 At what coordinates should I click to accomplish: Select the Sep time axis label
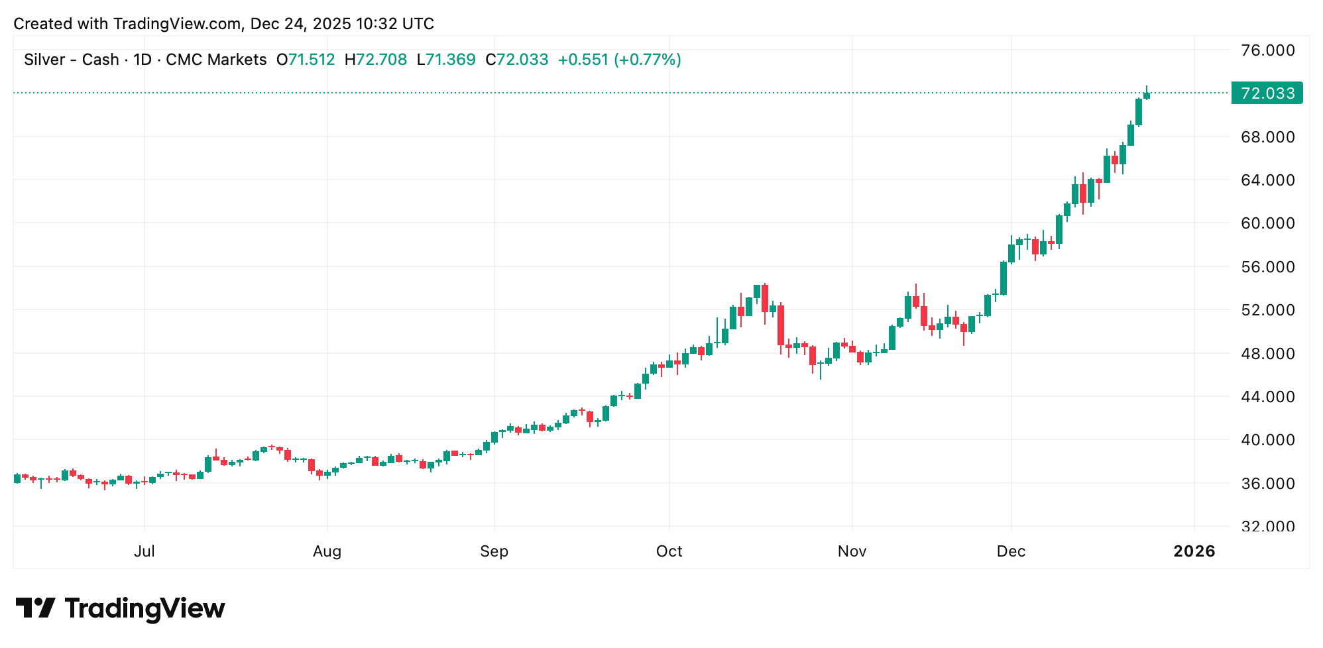[494, 551]
